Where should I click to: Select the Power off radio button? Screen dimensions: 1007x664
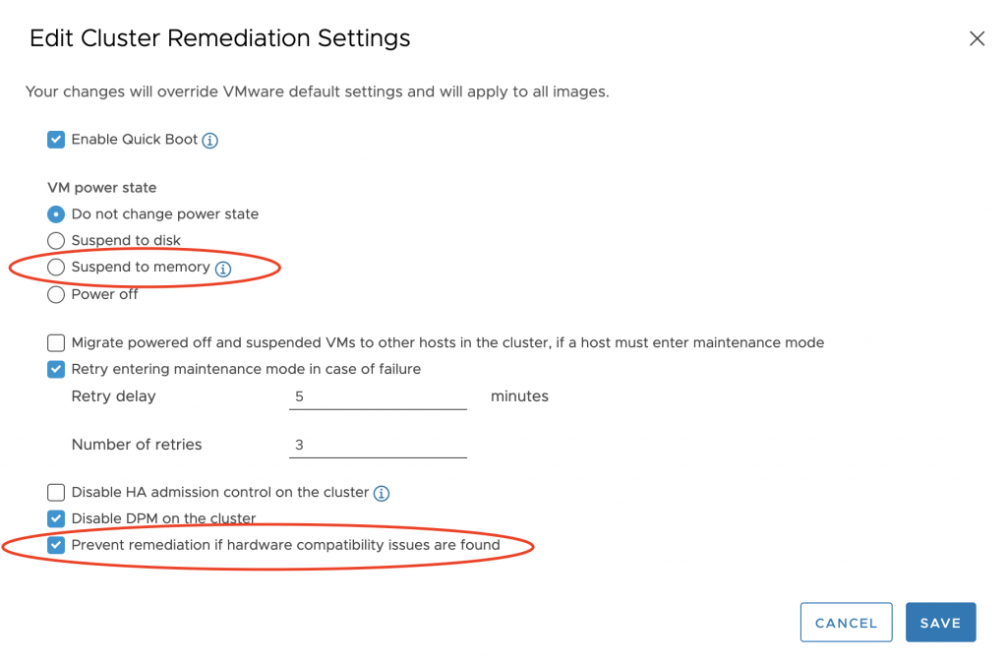click(x=56, y=294)
